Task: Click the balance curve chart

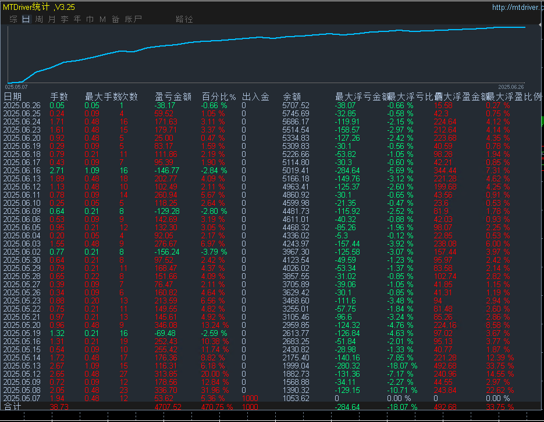Action: pyautogui.click(x=266, y=53)
